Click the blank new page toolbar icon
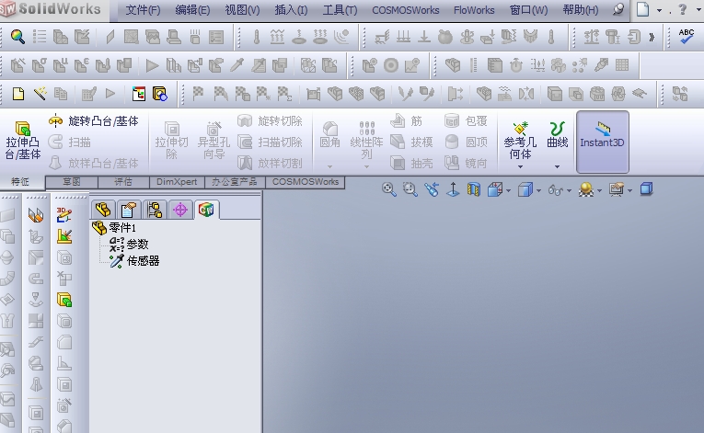This screenshot has width=704, height=433. [18, 94]
